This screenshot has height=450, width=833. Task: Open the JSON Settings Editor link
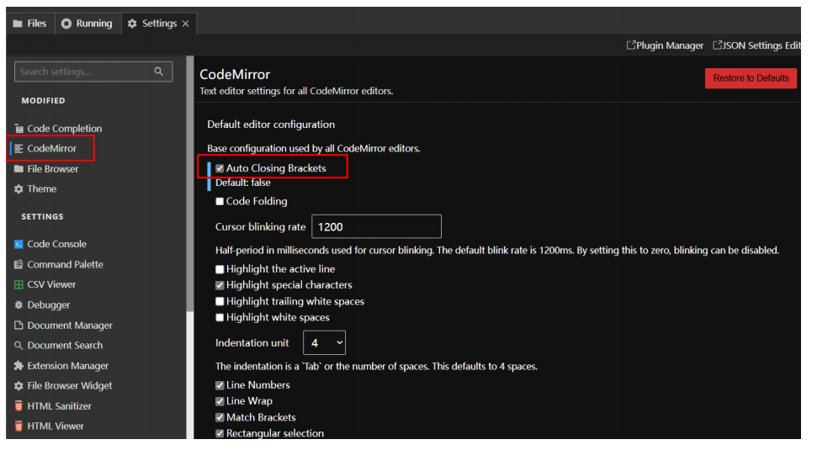click(756, 45)
